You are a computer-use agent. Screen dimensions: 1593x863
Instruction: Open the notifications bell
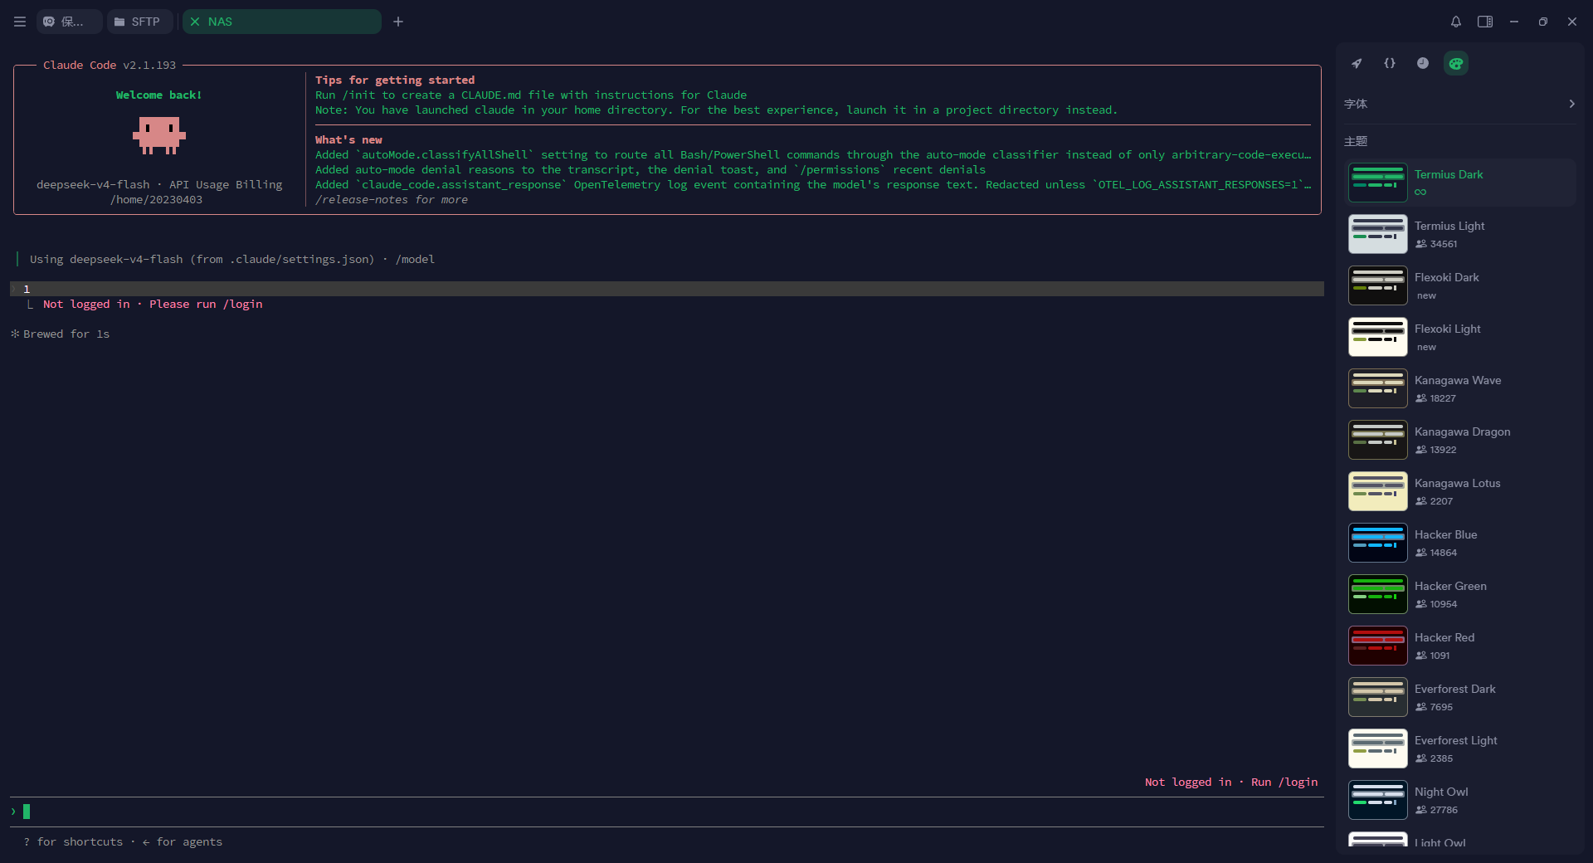1456,22
